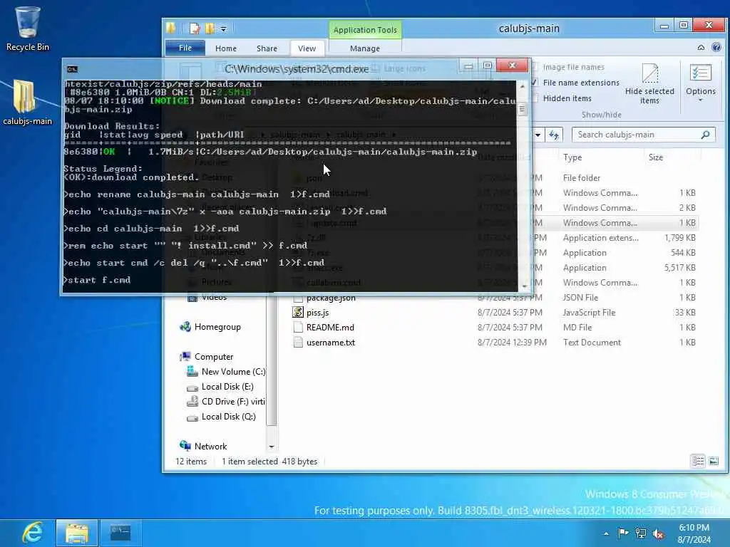Click the muted volume tray icon

pos(658,534)
